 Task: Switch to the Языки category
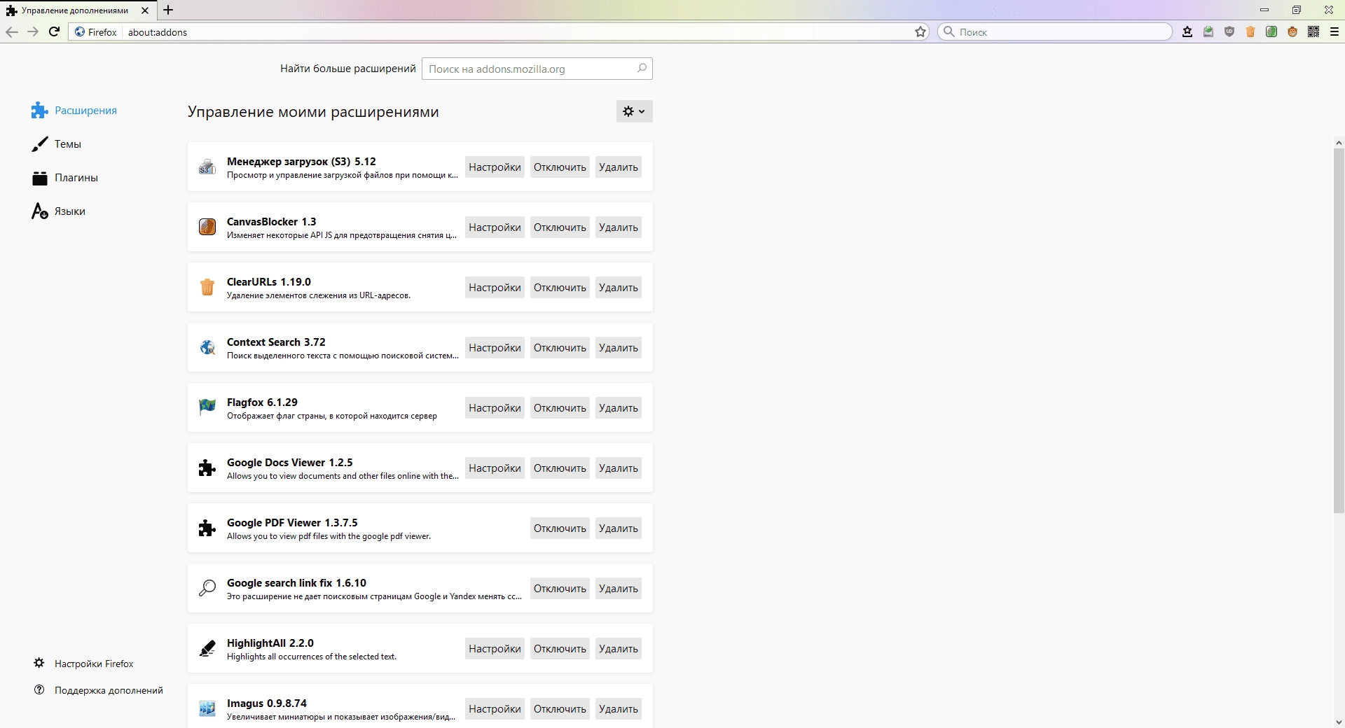59,211
